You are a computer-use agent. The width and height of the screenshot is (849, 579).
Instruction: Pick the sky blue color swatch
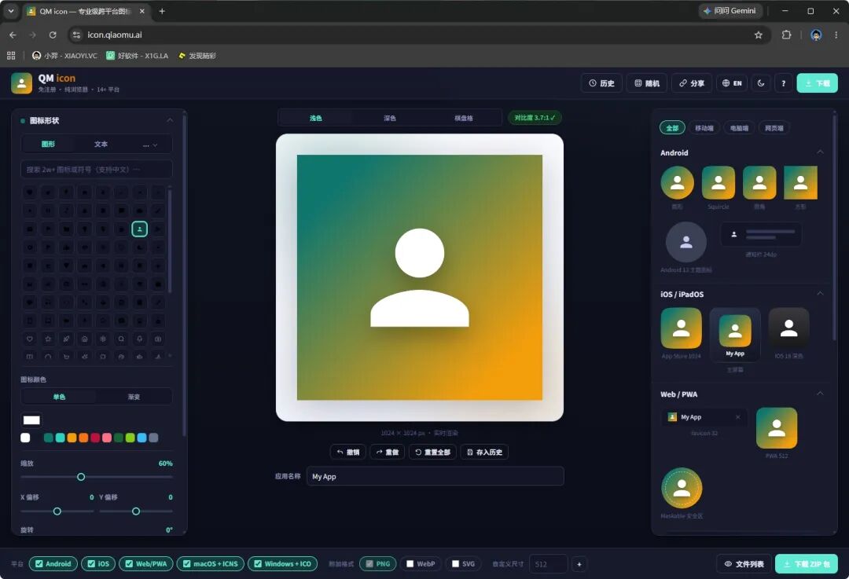[141, 438]
